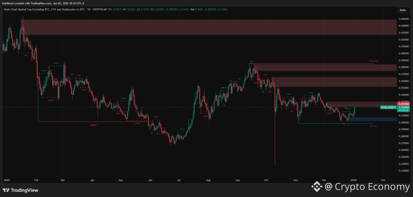The height and width of the screenshot is (197, 413).
Task: Click the green current price tag 0.322028
Action: 403,107
